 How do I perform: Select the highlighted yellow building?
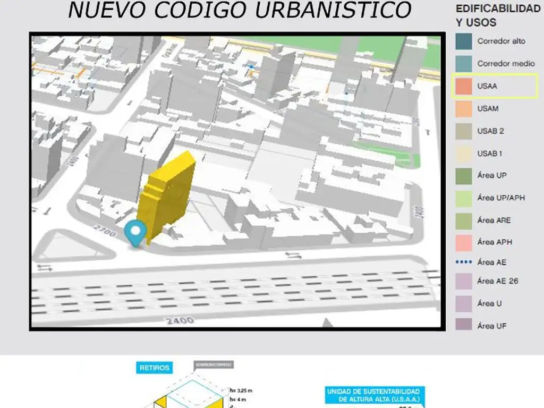coord(167,194)
